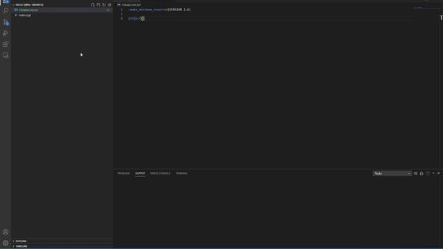
Task: Switch to the Problems tab
Action: pyautogui.click(x=123, y=174)
